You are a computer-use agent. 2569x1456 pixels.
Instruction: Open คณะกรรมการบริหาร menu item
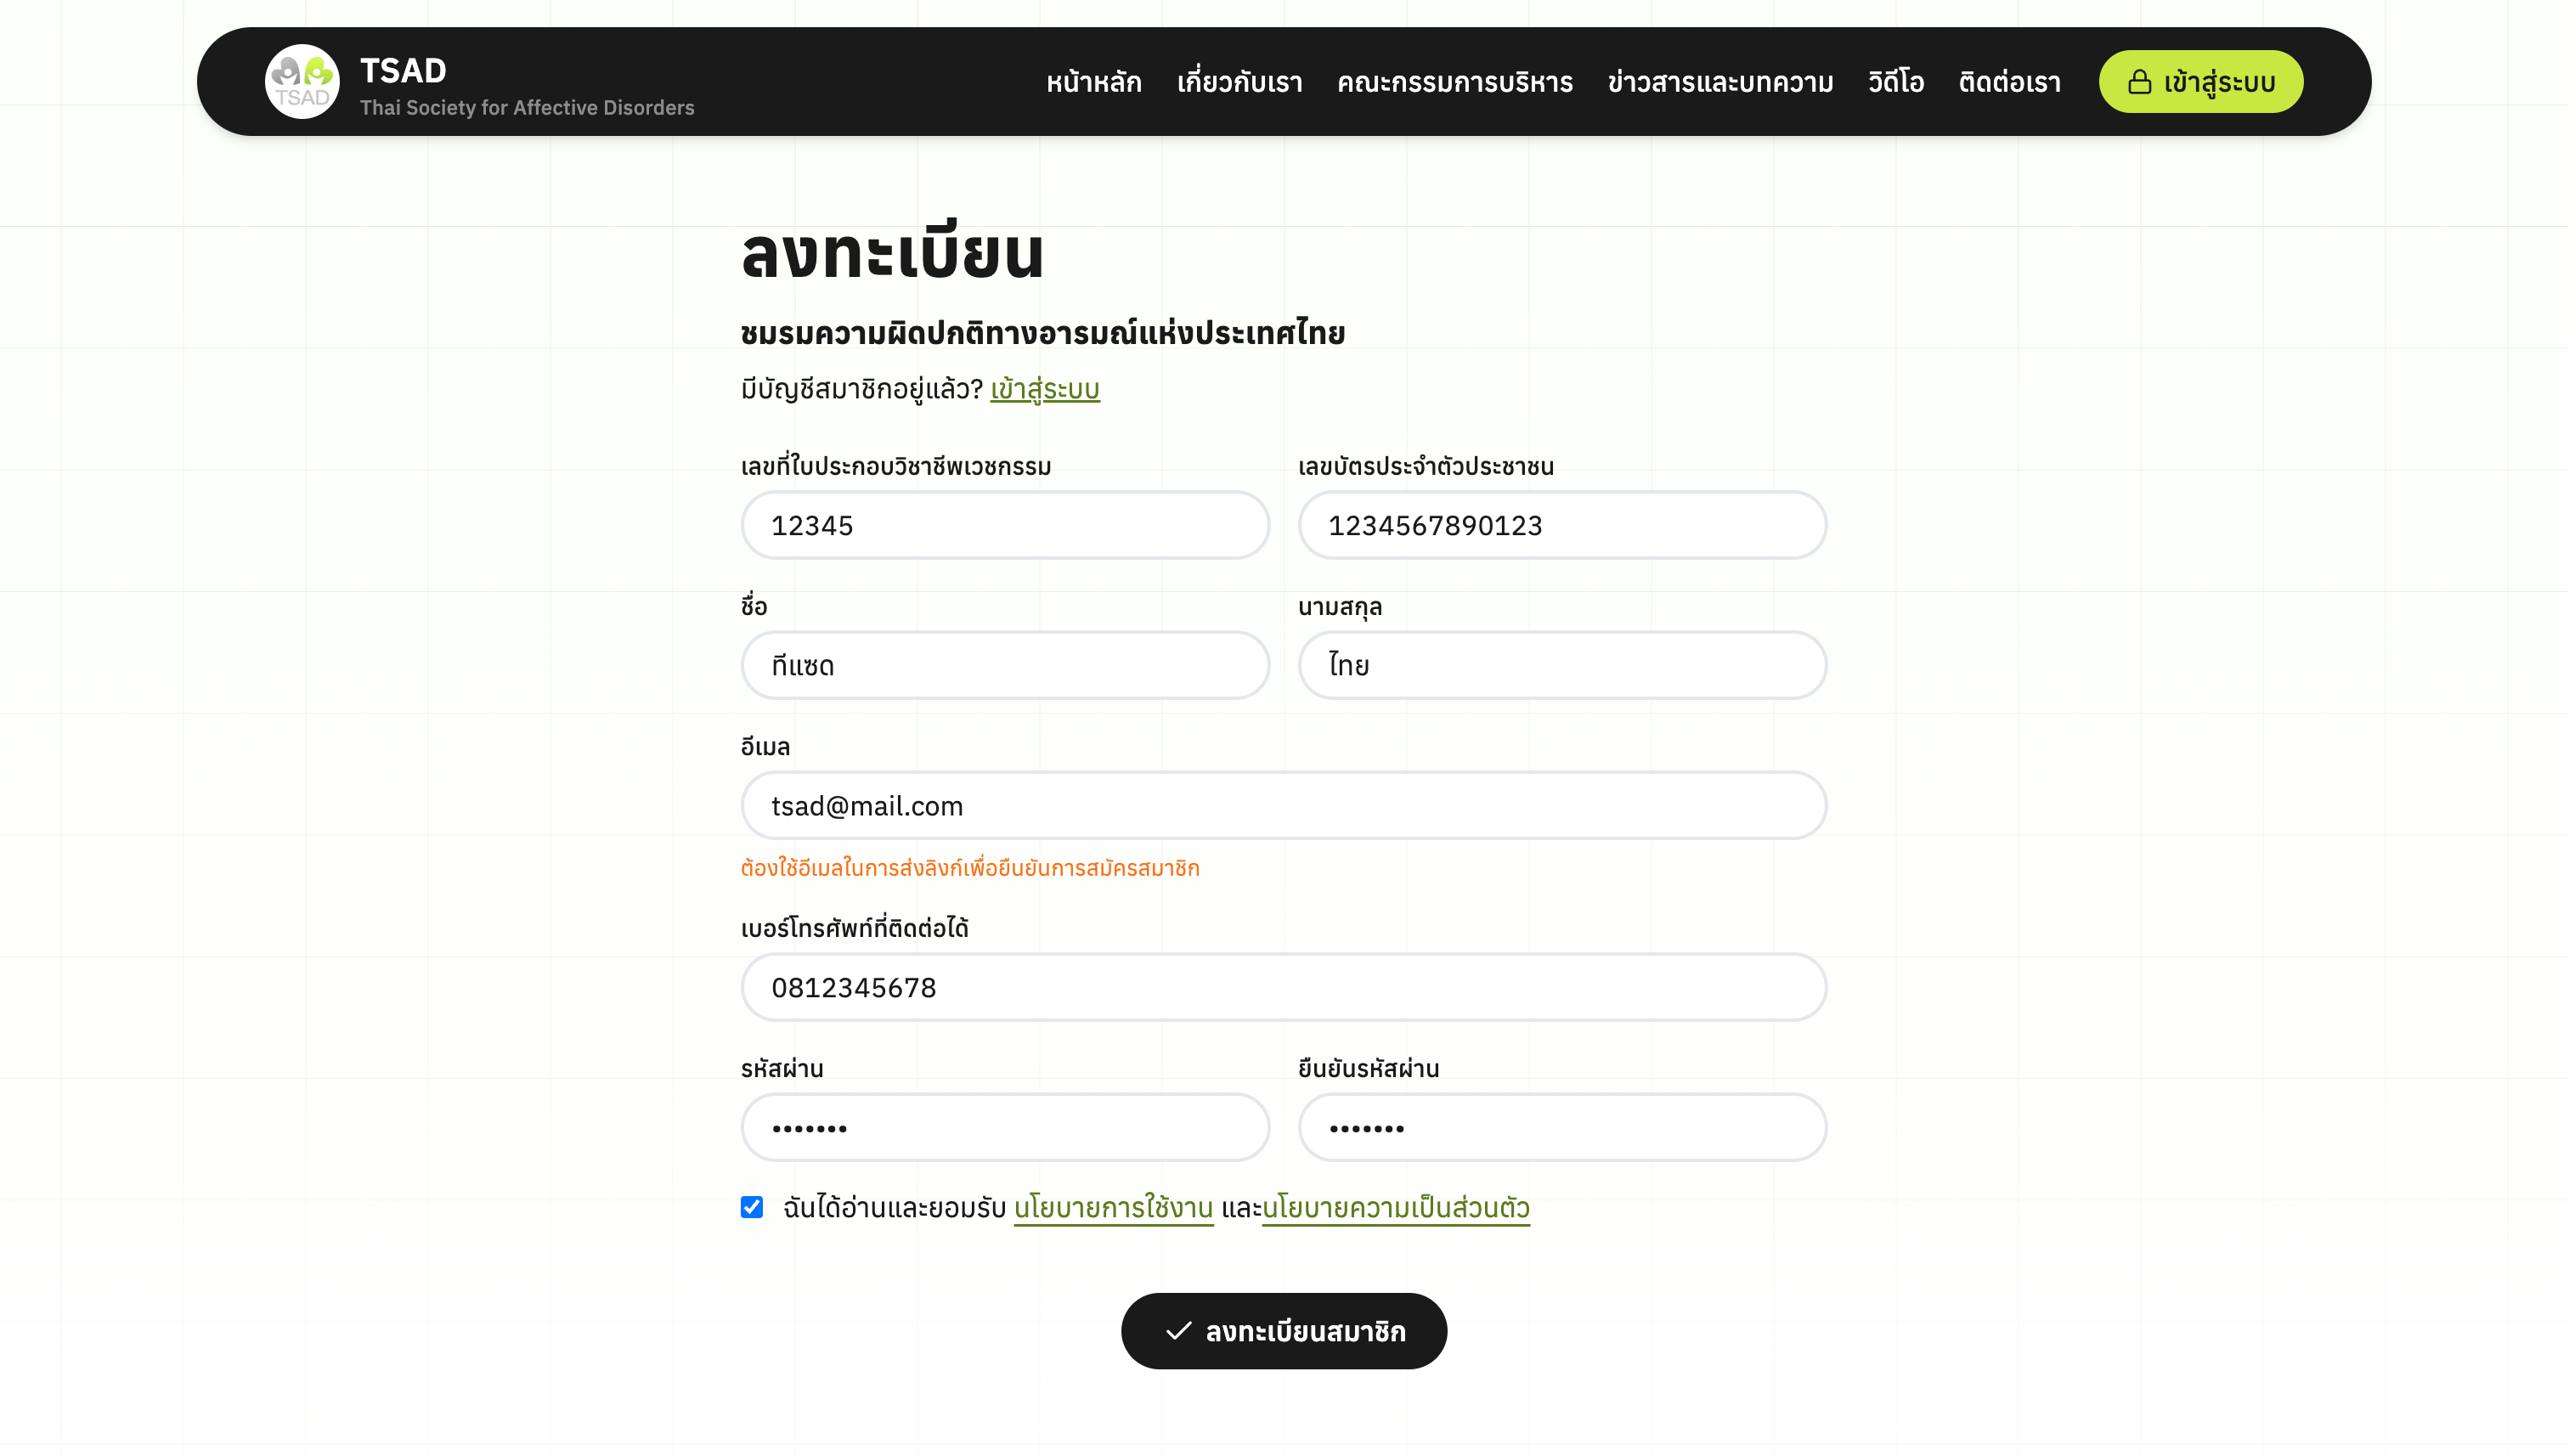[1454, 82]
